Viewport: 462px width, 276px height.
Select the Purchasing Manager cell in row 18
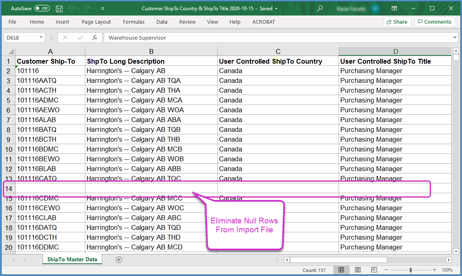pyautogui.click(x=395, y=228)
